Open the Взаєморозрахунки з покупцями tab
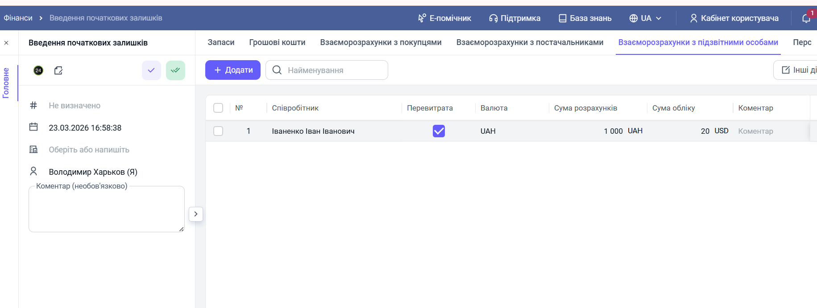The width and height of the screenshot is (817, 308). (381, 42)
